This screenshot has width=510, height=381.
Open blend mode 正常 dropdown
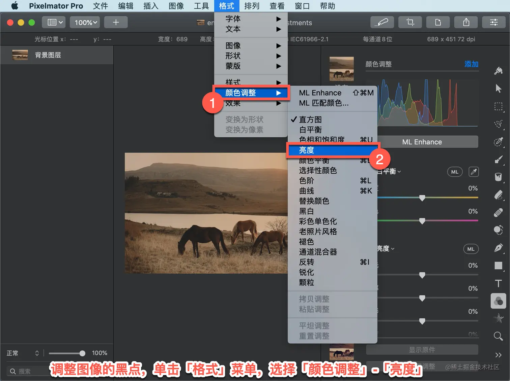tap(23, 353)
